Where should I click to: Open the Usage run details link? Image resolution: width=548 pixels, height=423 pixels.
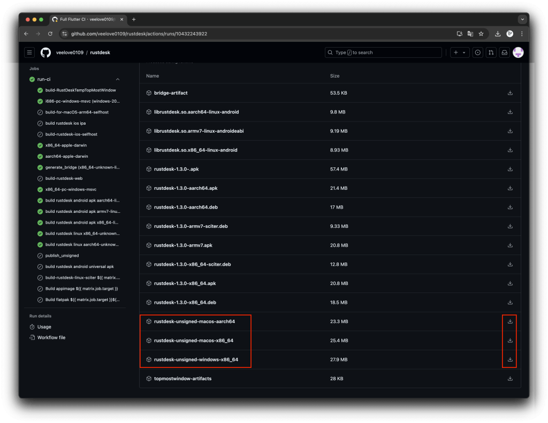click(x=44, y=327)
